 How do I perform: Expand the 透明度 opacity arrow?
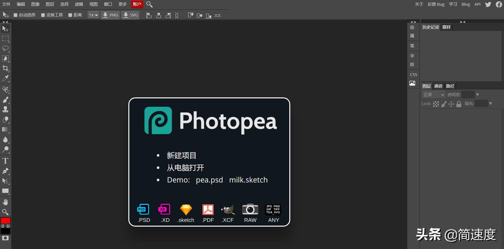(477, 95)
